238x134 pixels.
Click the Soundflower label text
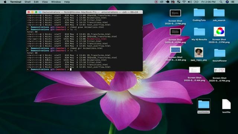click(220, 61)
